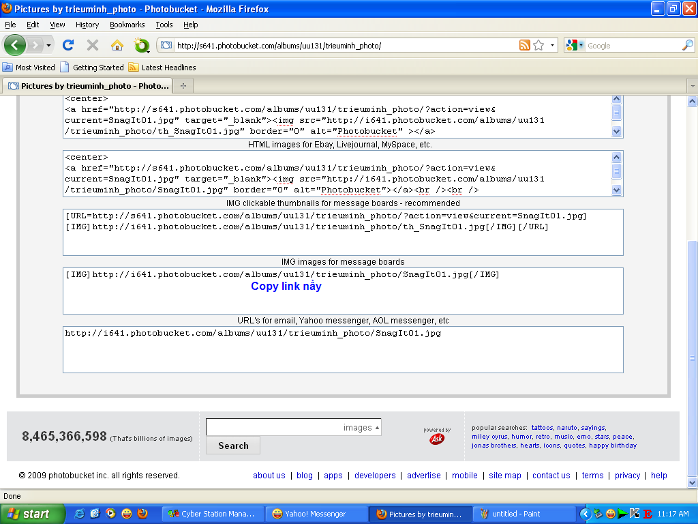
Task: Click the URL's for email link box
Action: click(343, 350)
